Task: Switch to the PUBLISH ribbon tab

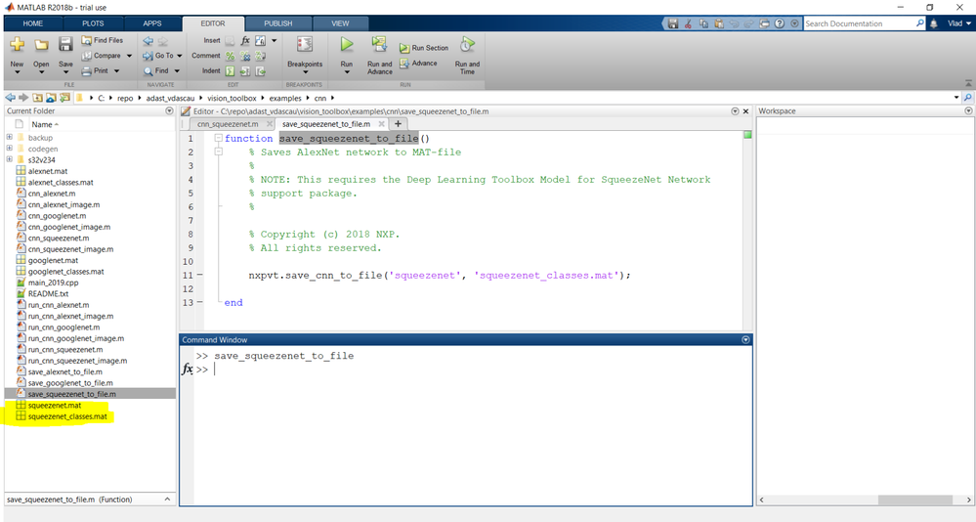Action: [x=277, y=23]
